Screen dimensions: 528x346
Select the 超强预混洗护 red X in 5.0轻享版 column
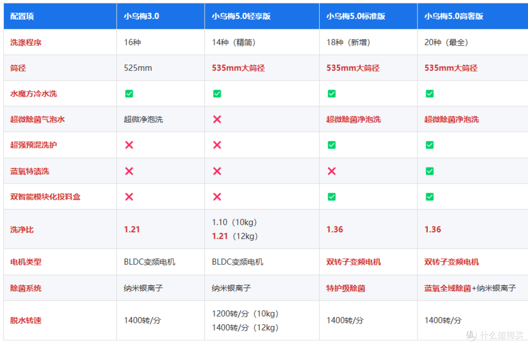point(217,145)
